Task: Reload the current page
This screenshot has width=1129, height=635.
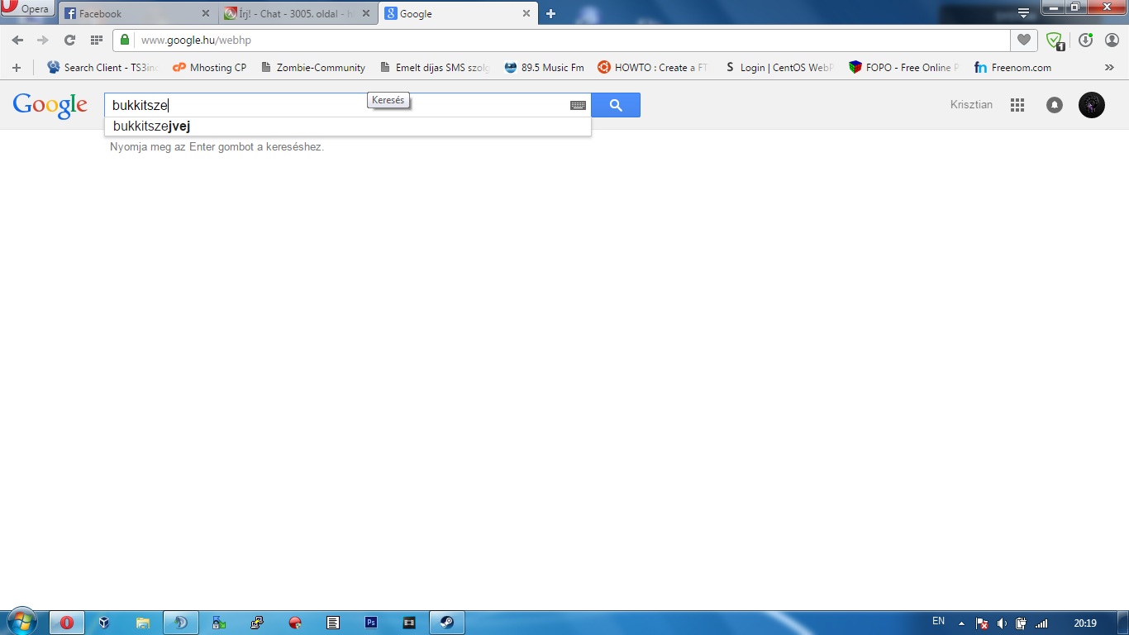Action: [69, 40]
